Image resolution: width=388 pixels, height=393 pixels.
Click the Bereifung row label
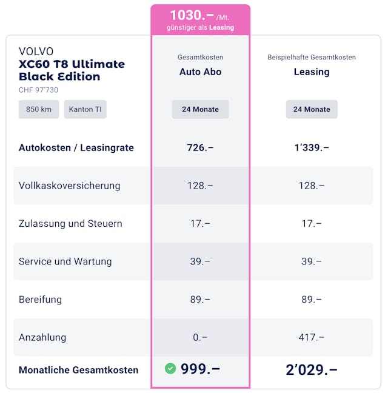point(41,299)
